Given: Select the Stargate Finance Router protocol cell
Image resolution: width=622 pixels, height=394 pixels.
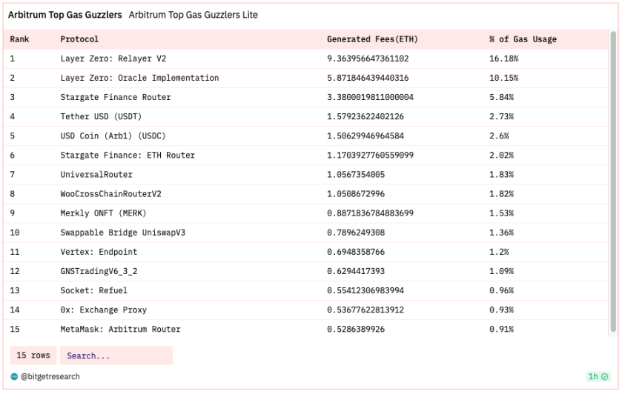Looking at the screenshot, I should click(116, 97).
